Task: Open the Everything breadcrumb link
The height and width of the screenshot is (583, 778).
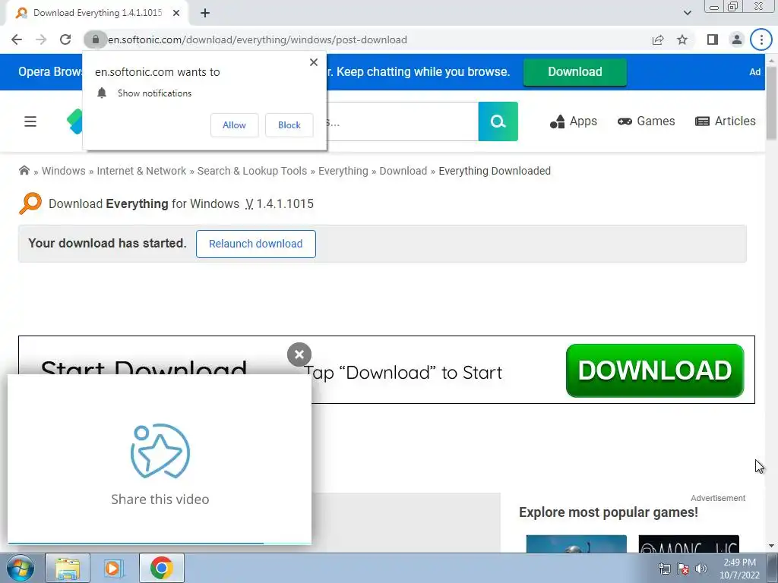Action: (x=343, y=171)
